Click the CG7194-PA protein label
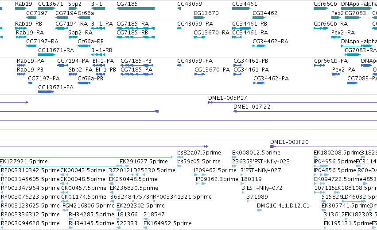This screenshot has width=377, height=230. pos(73,61)
